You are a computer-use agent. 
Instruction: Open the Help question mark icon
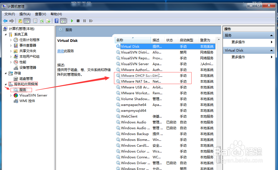pos(56,21)
